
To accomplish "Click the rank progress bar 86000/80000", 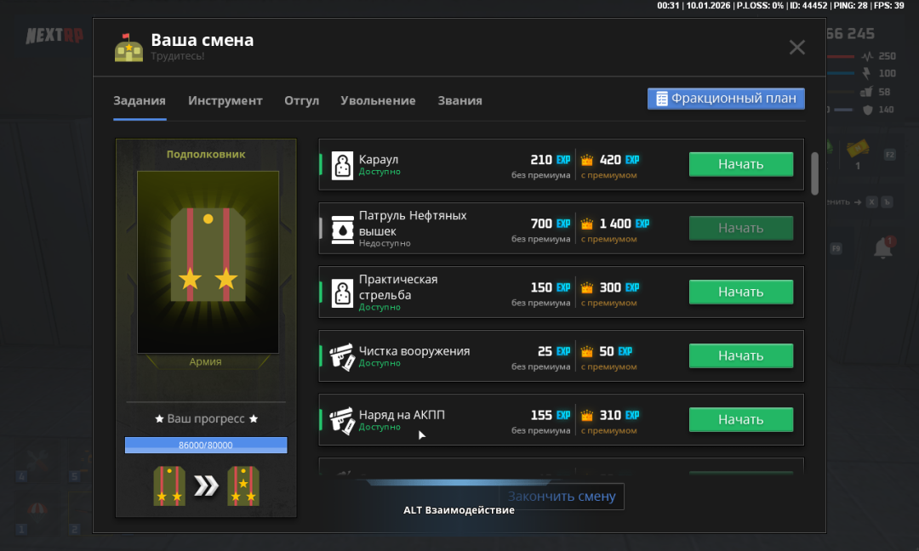I will click(x=206, y=446).
